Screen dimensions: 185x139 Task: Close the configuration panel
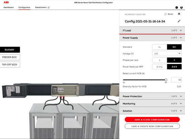(179, 14)
